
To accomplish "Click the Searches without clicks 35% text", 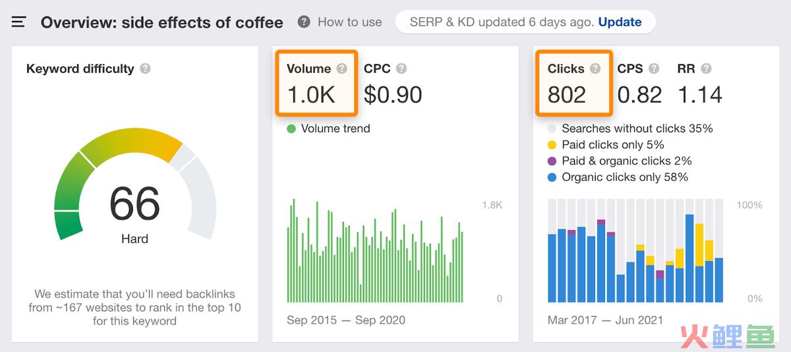I will (637, 129).
